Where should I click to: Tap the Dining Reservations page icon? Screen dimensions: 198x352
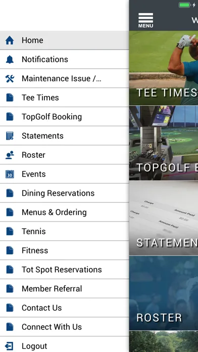tap(10, 193)
